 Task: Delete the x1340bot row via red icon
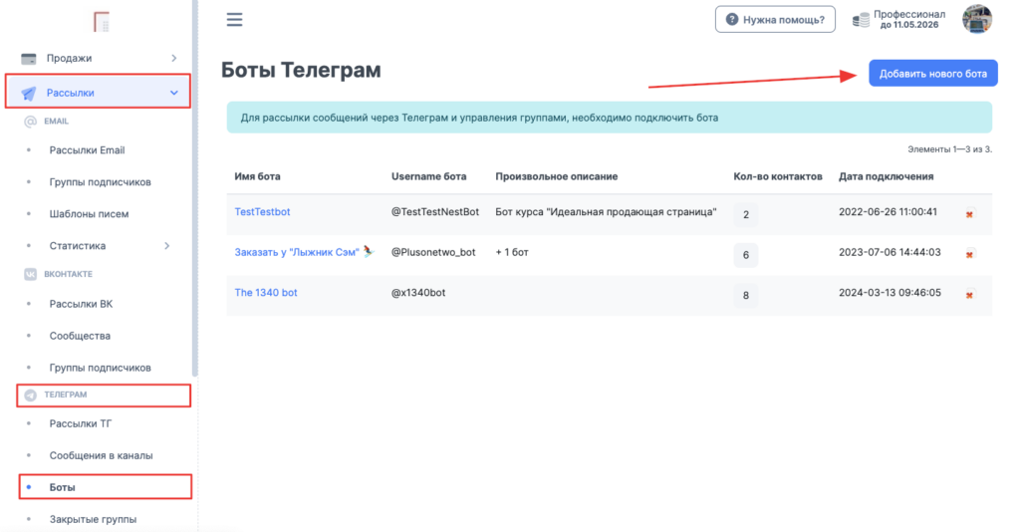point(970,295)
